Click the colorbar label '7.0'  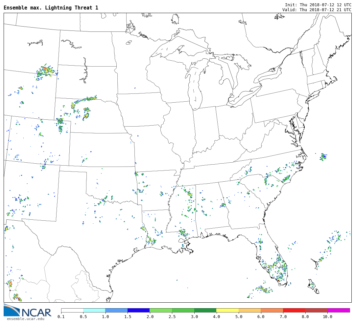point(283,317)
